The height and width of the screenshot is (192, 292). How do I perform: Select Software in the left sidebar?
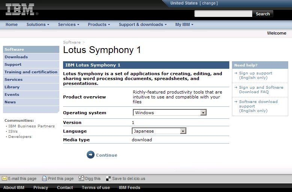click(31, 49)
